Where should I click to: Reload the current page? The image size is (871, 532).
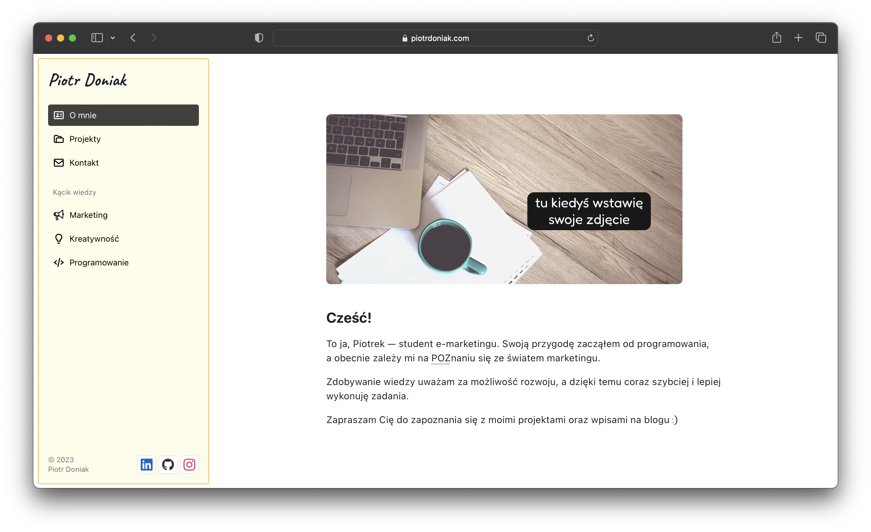pos(590,38)
